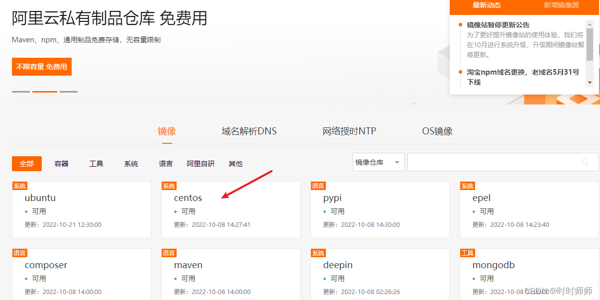Select the third carousel indicator bar
This screenshot has width=600, height=300.
pos(69,92)
